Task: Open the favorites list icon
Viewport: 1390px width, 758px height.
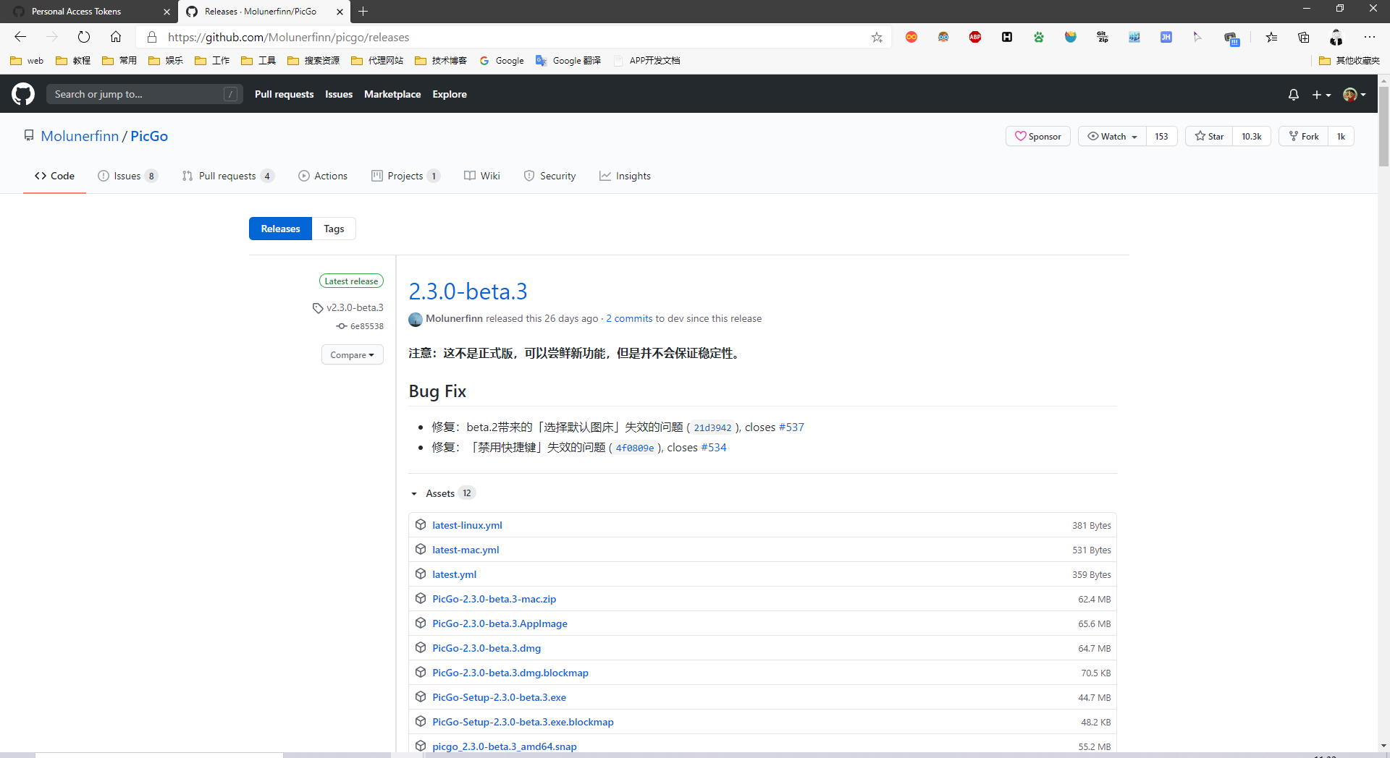Action: coord(1272,37)
